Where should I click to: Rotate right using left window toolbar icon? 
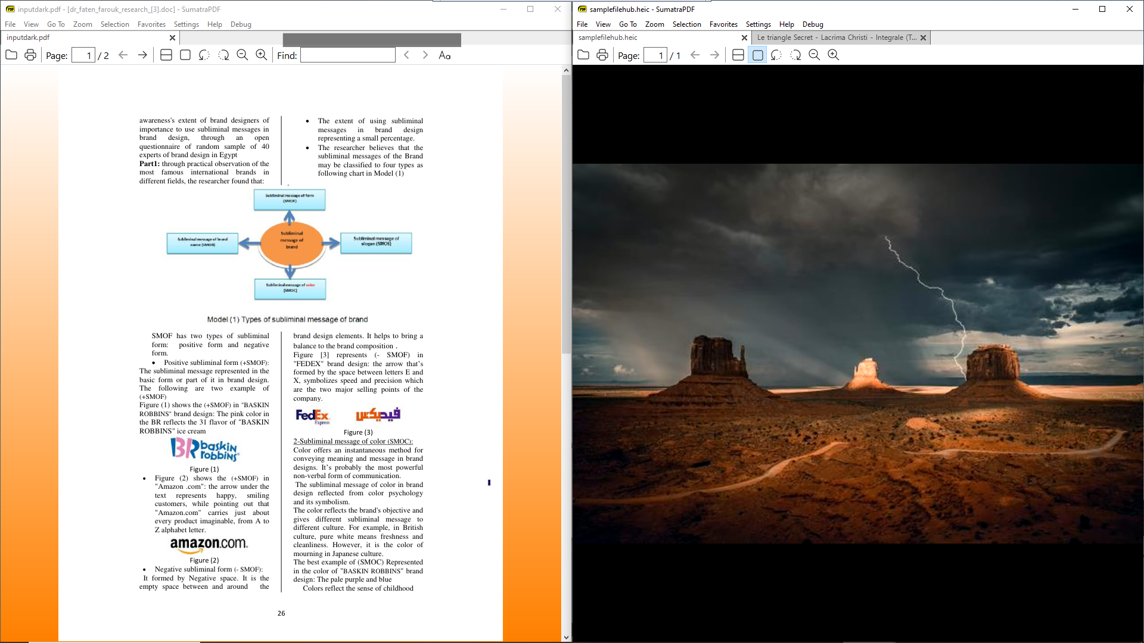click(x=223, y=55)
